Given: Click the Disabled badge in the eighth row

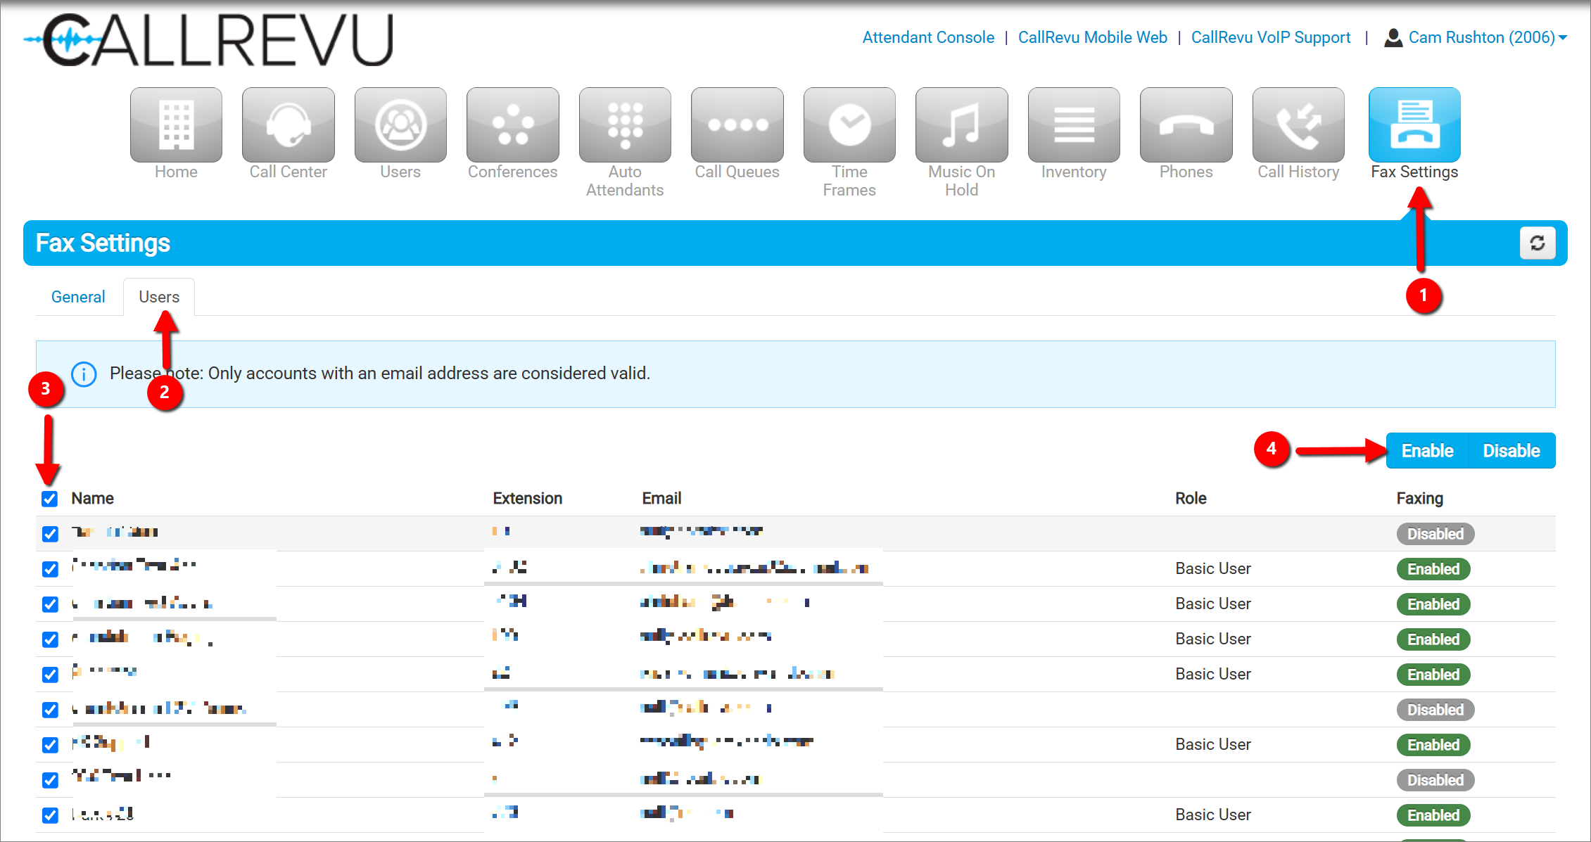Looking at the screenshot, I should pyautogui.click(x=1435, y=780).
